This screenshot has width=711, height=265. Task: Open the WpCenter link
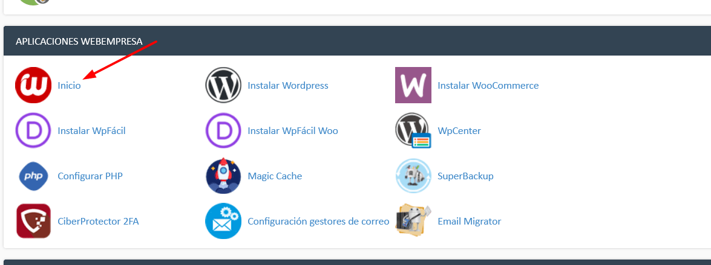pyautogui.click(x=459, y=131)
